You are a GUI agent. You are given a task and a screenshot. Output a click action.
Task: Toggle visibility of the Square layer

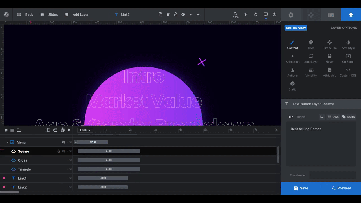pyautogui.click(x=63, y=151)
